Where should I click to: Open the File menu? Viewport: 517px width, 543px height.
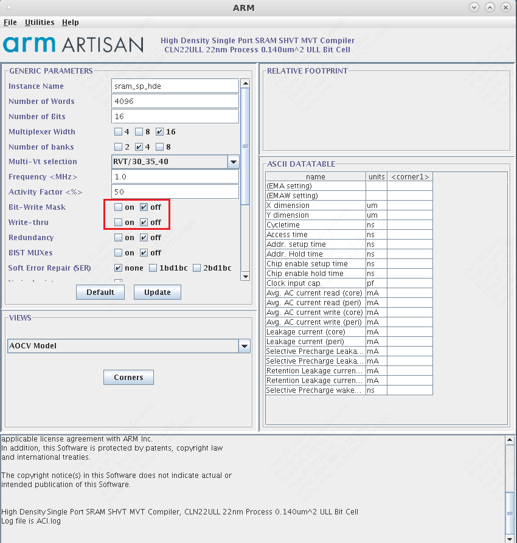[x=10, y=22]
